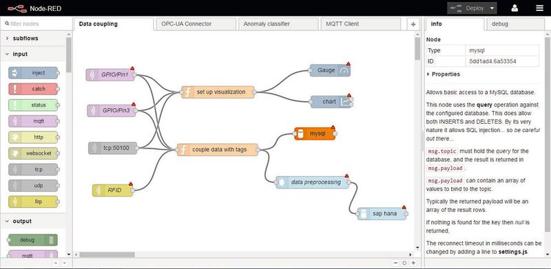The width and height of the screenshot is (551, 269).
Task: Expand the subflows palette category
Action: coord(33,39)
